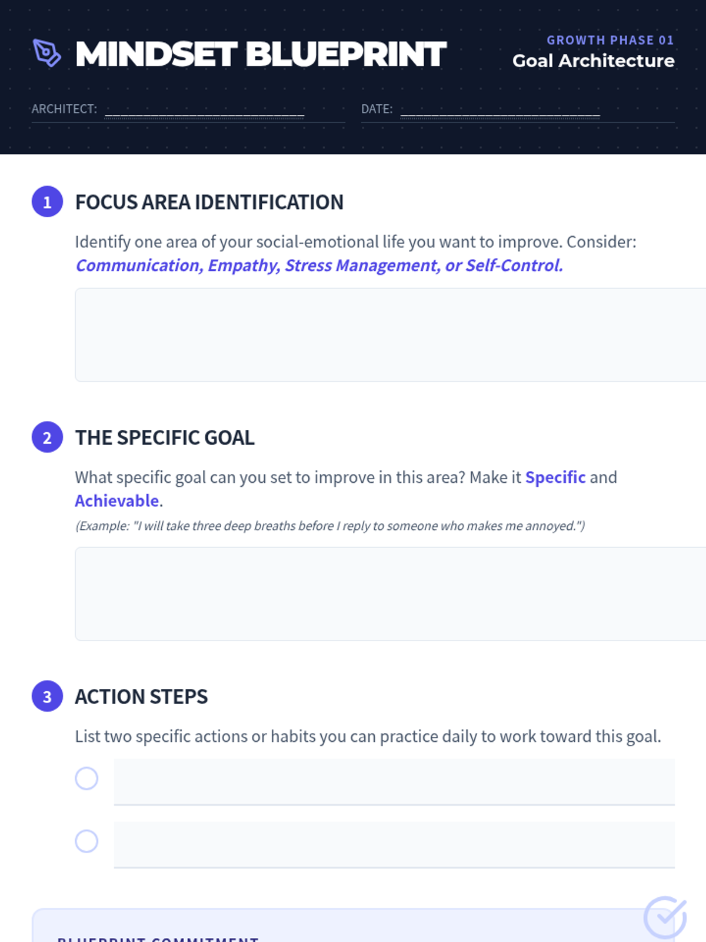Click the Goal Architecture subtitle
The width and height of the screenshot is (706, 942).
(593, 61)
